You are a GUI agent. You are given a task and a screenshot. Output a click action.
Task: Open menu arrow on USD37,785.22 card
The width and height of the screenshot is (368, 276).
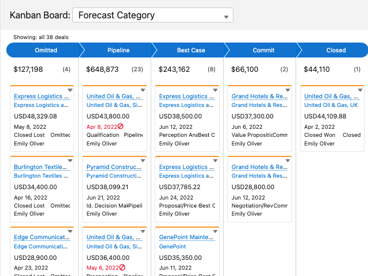pyautogui.click(x=215, y=161)
